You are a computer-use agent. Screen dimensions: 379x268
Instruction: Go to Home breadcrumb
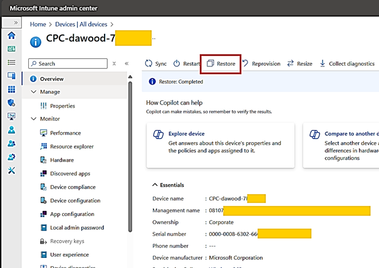pyautogui.click(x=38, y=24)
